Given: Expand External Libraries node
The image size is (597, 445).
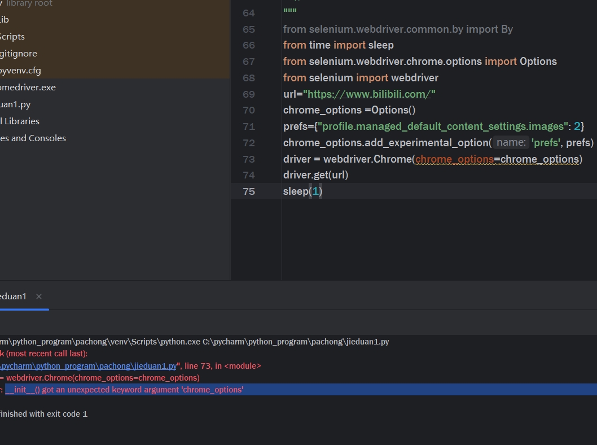Looking at the screenshot, I should pos(20,121).
